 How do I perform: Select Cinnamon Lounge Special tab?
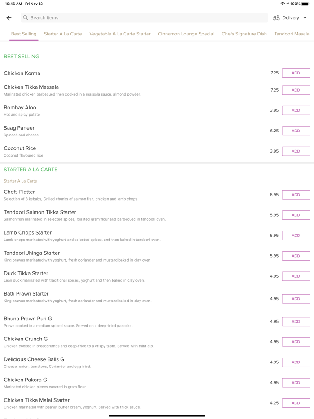[x=186, y=34]
